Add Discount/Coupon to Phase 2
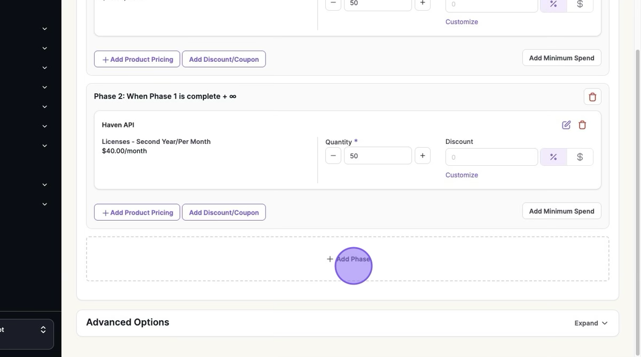Viewport: 641px width, 357px height. click(x=224, y=213)
